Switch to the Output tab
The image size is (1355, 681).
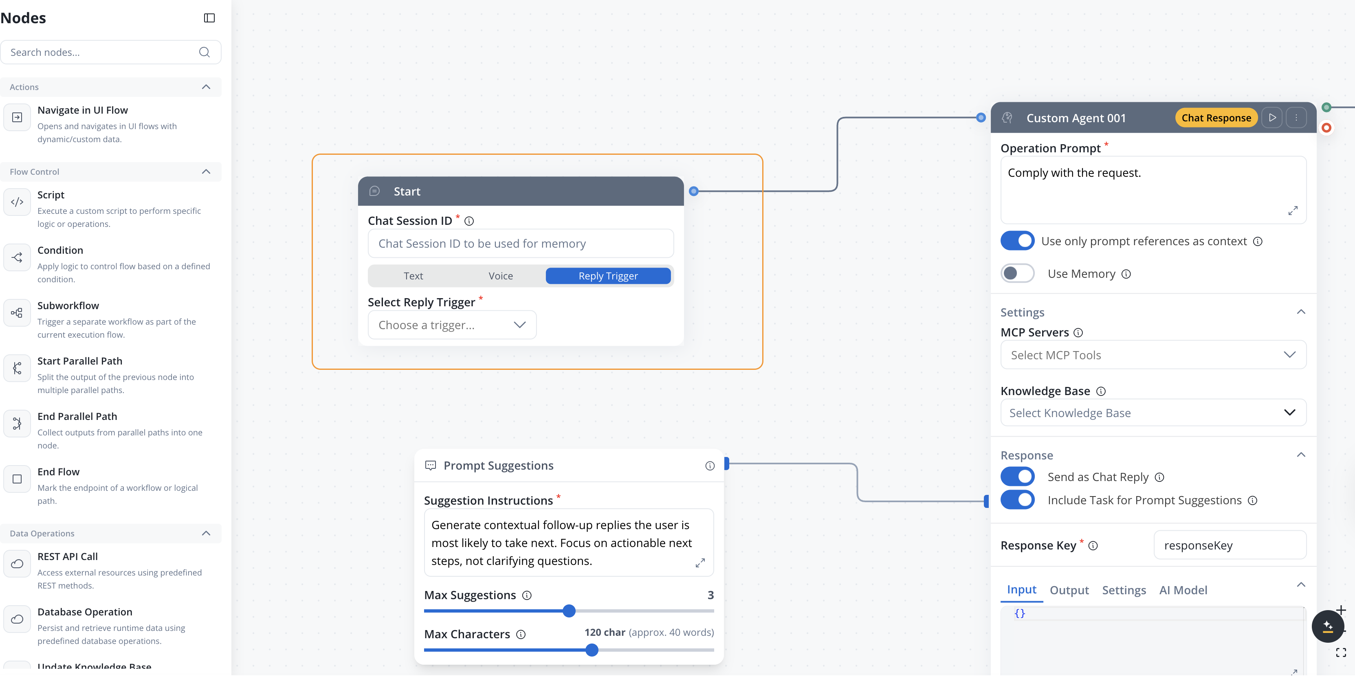click(1069, 590)
